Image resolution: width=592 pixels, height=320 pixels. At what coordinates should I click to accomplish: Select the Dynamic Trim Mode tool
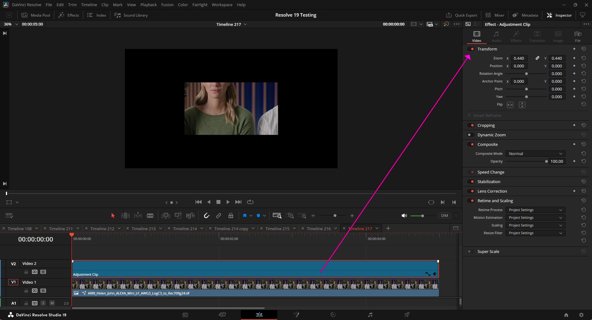tap(138, 216)
